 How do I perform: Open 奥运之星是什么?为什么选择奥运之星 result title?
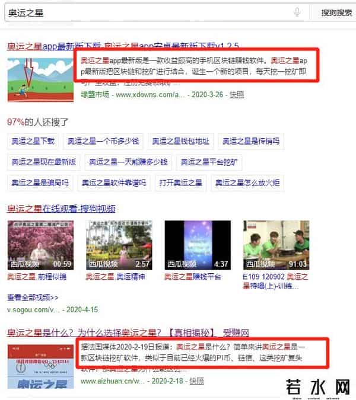point(128,332)
